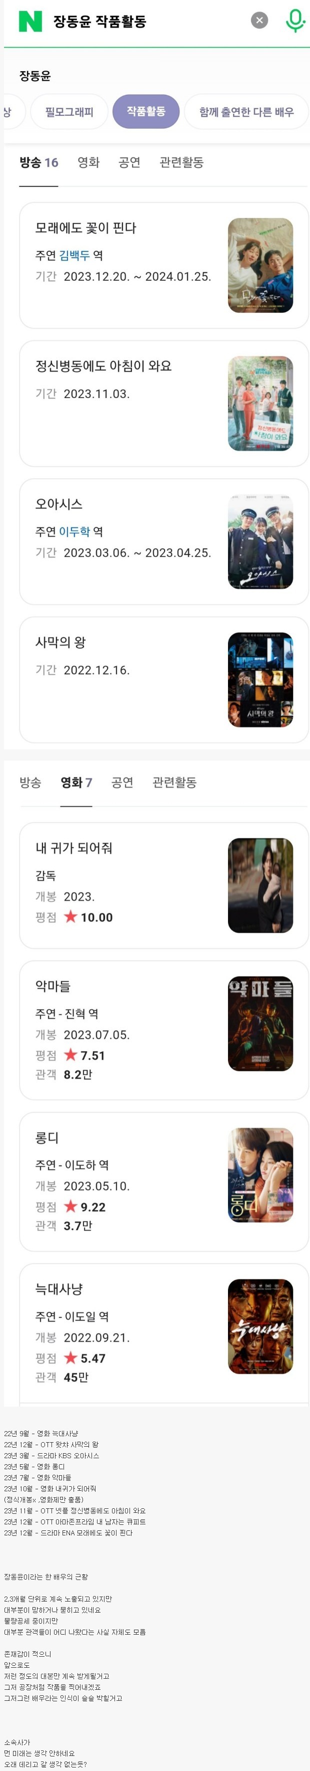The width and height of the screenshot is (310, 1771).
Task: Select the 작품활동 pill tab
Action: click(146, 111)
